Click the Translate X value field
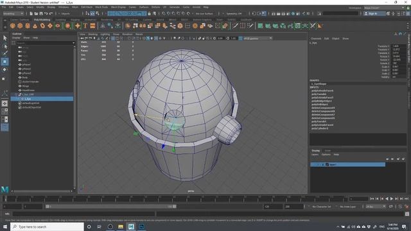Image resolution: width=411 pixels, height=231 pixels. click(x=398, y=46)
